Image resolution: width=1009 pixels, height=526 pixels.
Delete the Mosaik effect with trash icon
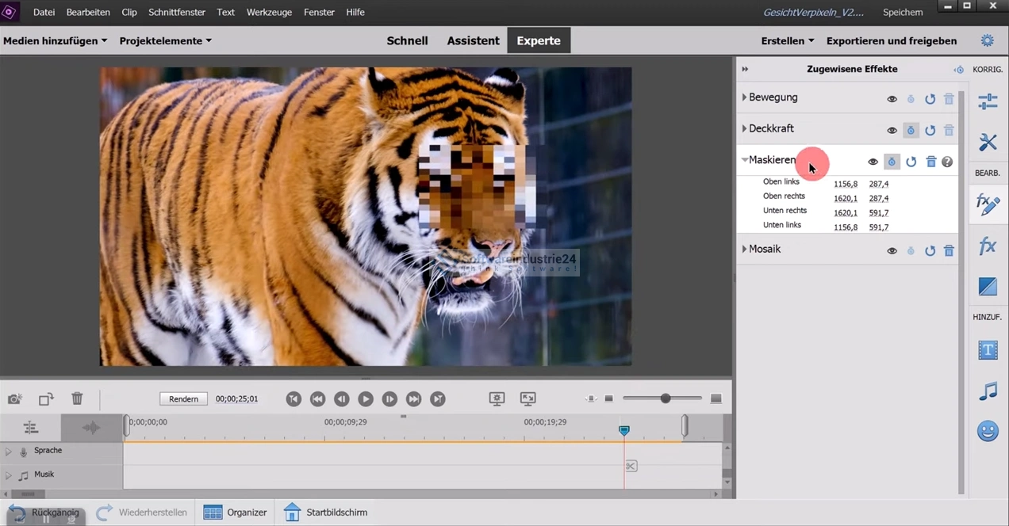click(949, 250)
